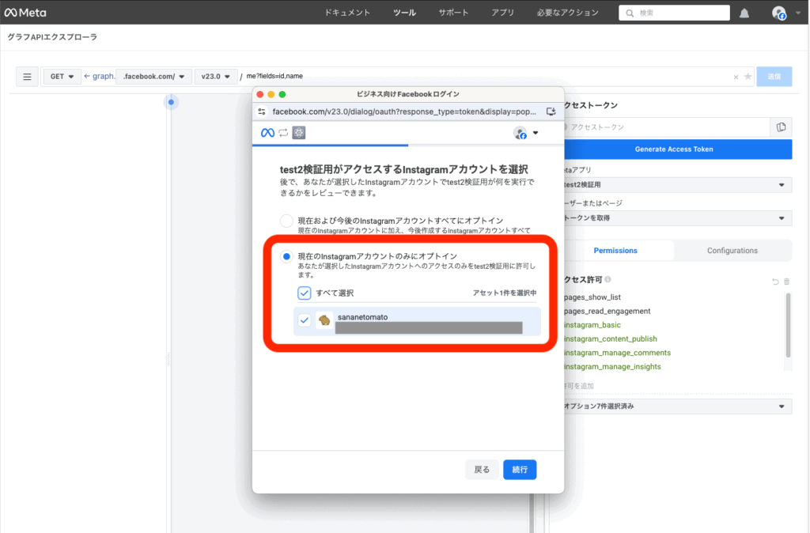
Task: Expand the header profile dropdown arrow
Action: 797,13
